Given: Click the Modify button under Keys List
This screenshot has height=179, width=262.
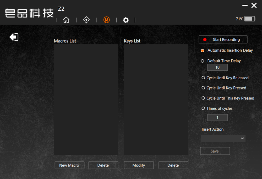Looking at the screenshot, I should (139, 165).
